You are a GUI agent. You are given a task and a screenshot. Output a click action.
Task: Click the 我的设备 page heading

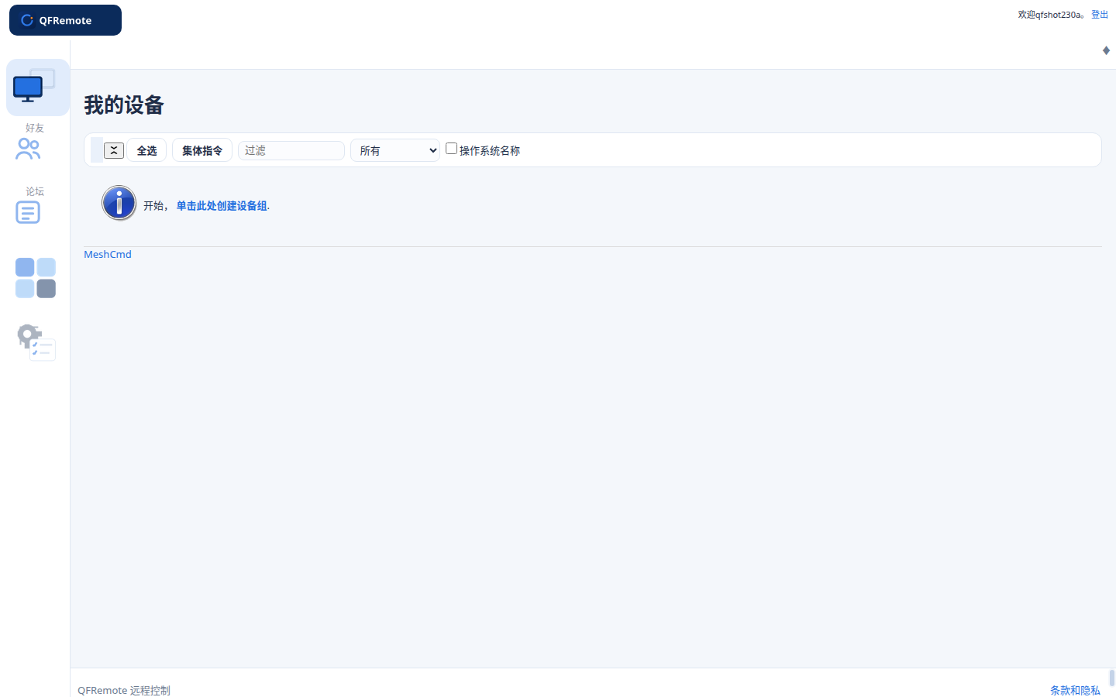click(124, 105)
